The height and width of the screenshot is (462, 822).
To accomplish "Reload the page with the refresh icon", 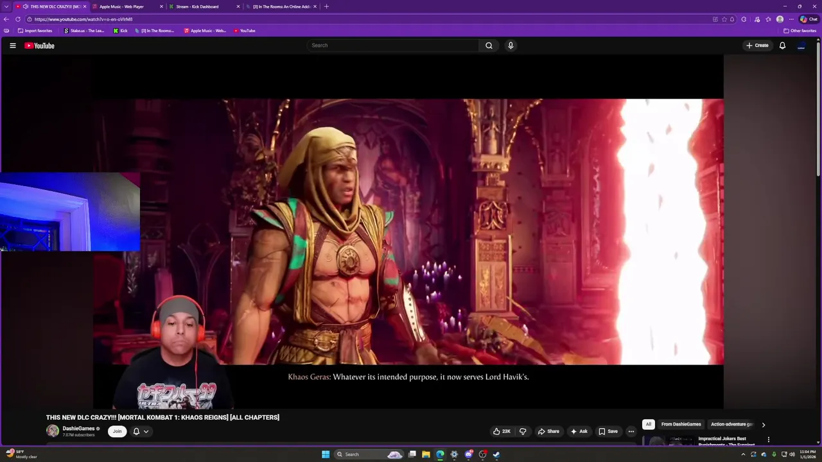I will click(18, 19).
